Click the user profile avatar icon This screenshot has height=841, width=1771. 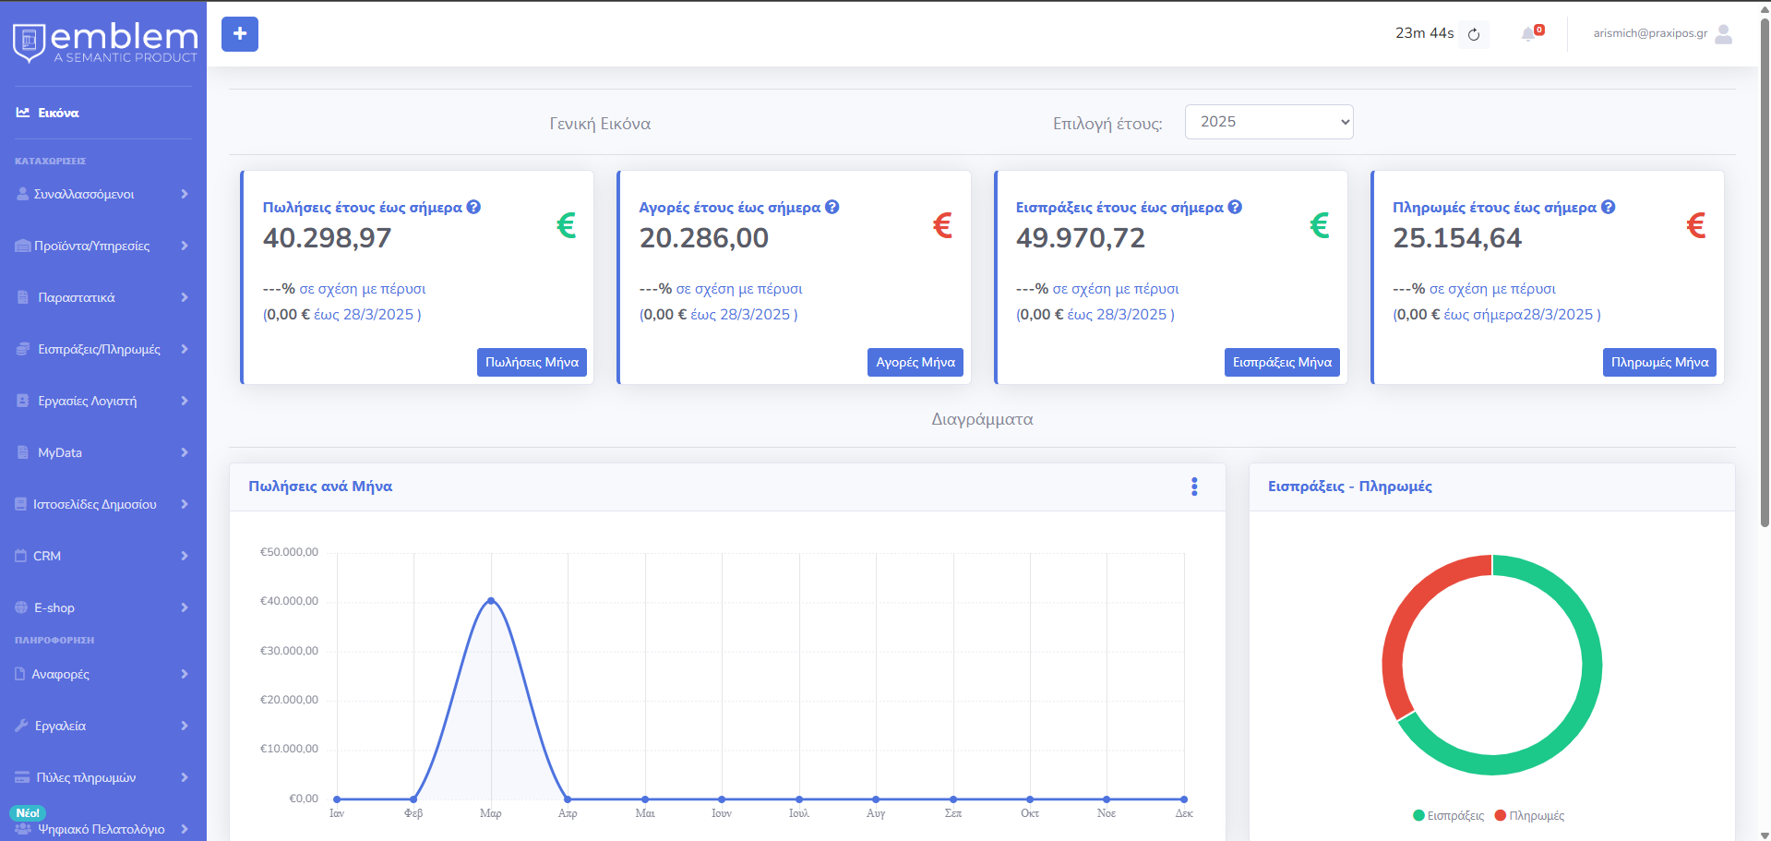point(1723,34)
